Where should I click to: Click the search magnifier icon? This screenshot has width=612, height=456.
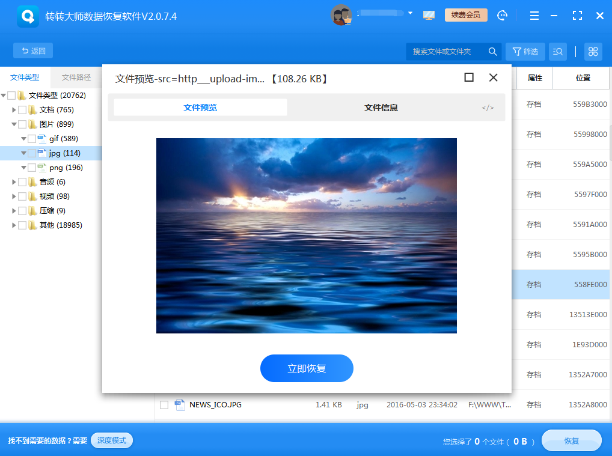pos(492,51)
